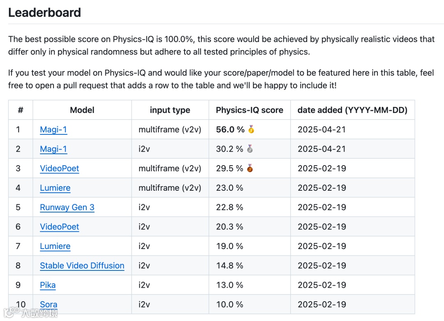
Task: Open the Sora model link
Action: pyautogui.click(x=49, y=305)
